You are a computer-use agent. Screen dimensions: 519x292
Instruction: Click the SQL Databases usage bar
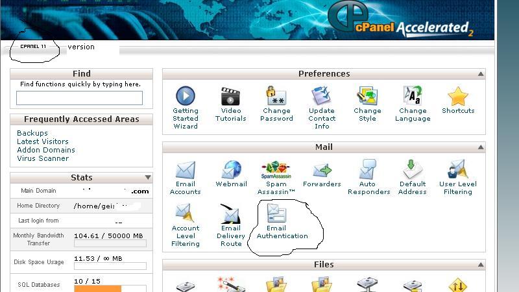[110, 289]
